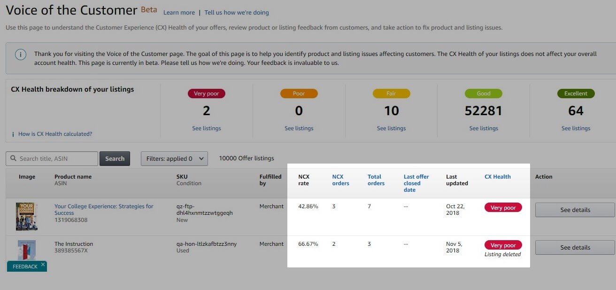Click the Very poor badge in the breakdown

click(x=207, y=94)
